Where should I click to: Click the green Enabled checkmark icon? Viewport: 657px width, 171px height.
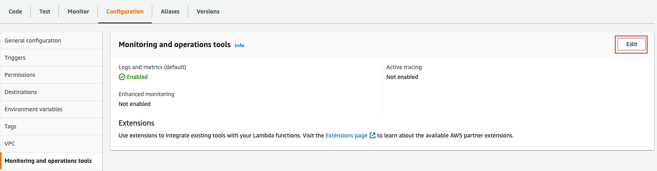(x=122, y=77)
